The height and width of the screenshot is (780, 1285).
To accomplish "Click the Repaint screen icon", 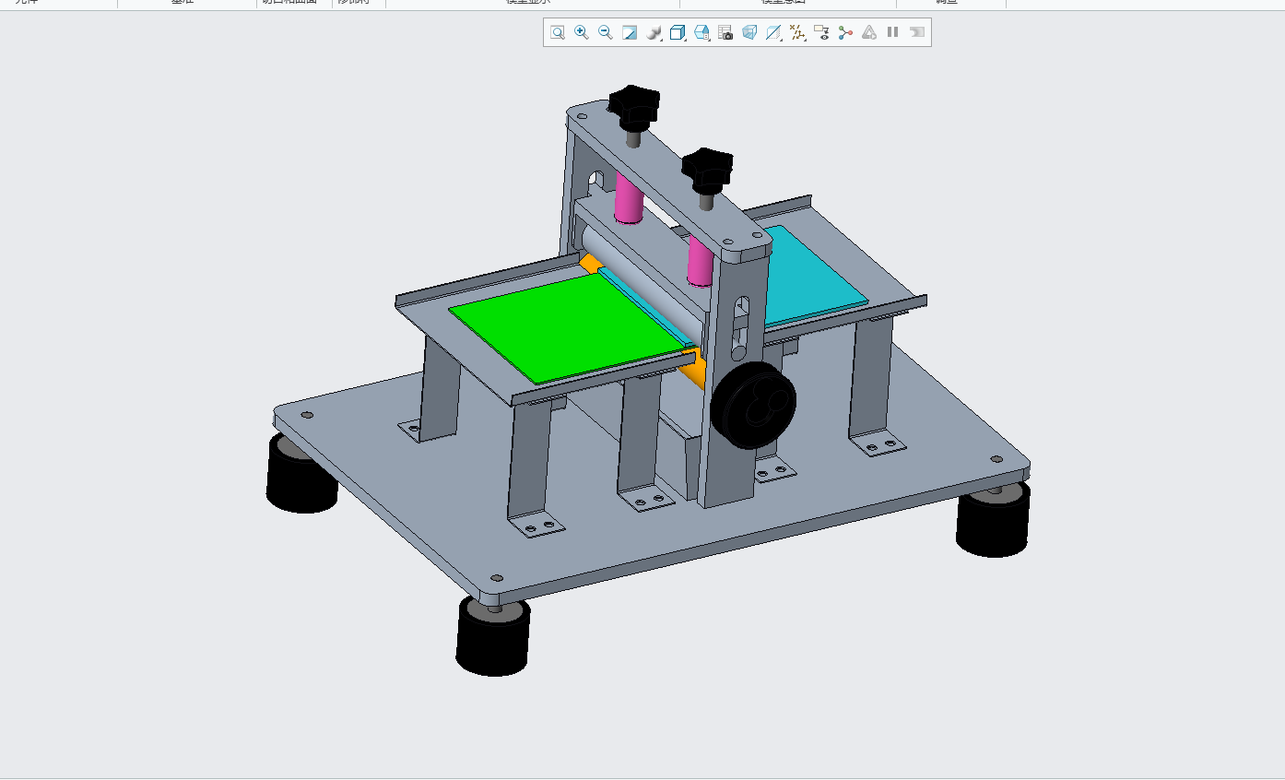I will (x=630, y=32).
